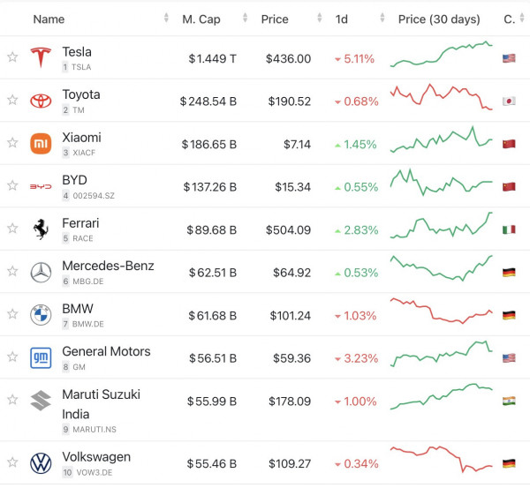Click the Volkswagen logo icon
Viewport: 530px width, 488px height.
point(41,464)
